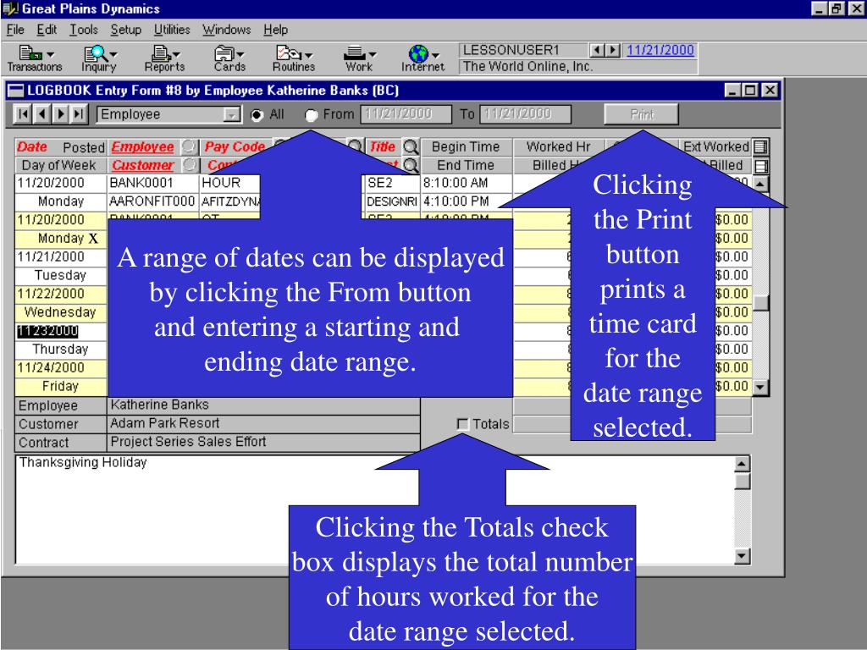Go to the first logbook record
The image size is (867, 650).
tap(23, 114)
